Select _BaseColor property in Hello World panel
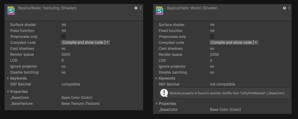The height and width of the screenshot is (119, 298). [168, 109]
